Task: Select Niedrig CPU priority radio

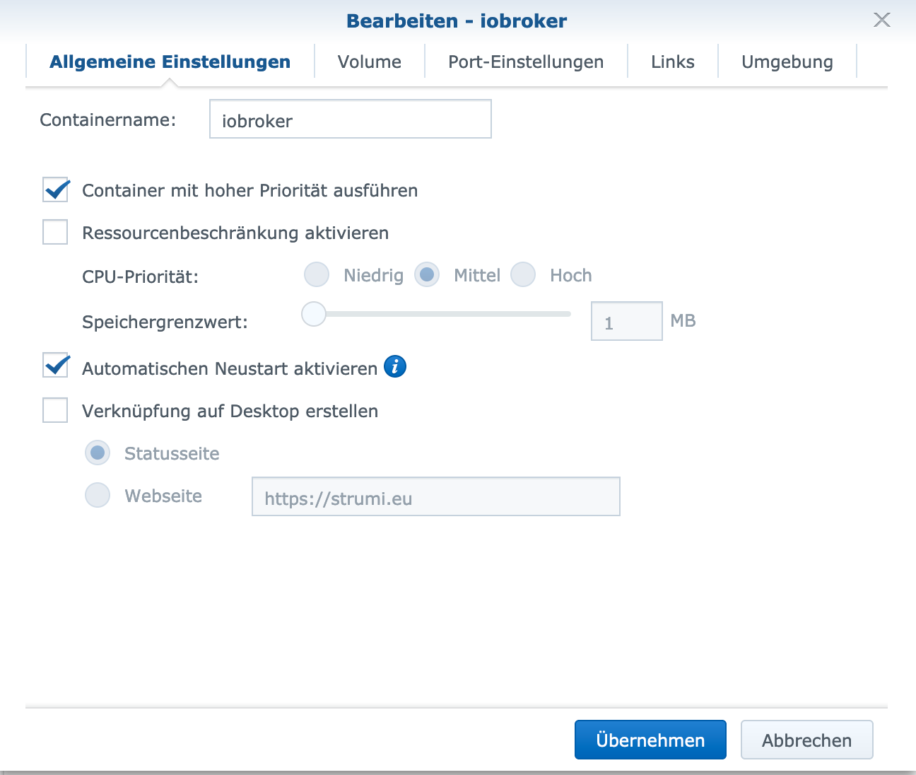Action: coord(317,274)
